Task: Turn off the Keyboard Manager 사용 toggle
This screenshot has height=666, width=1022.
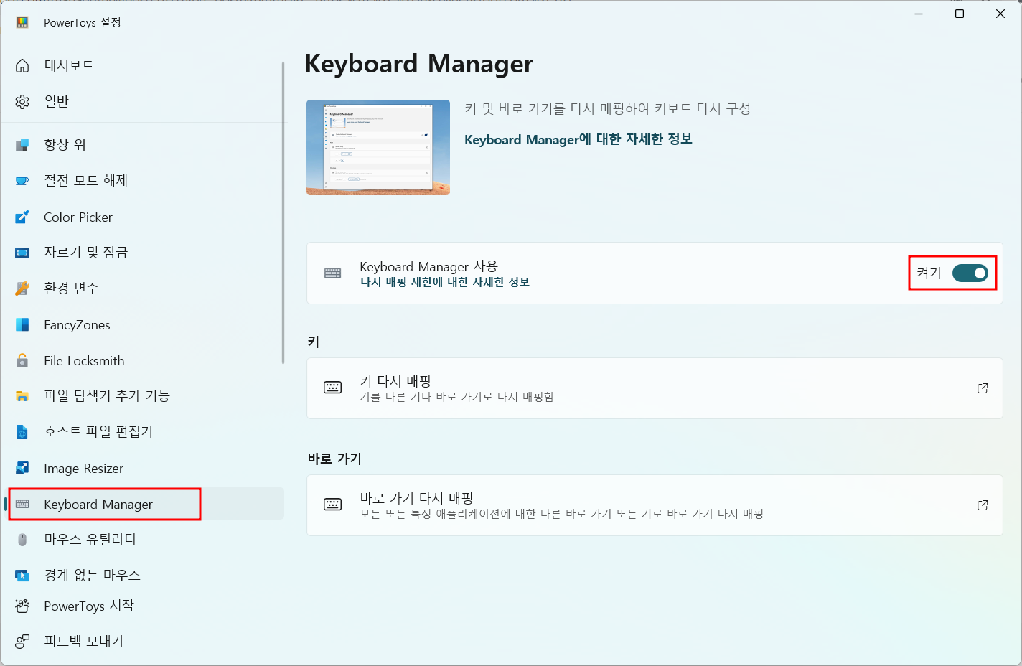Action: click(x=970, y=273)
